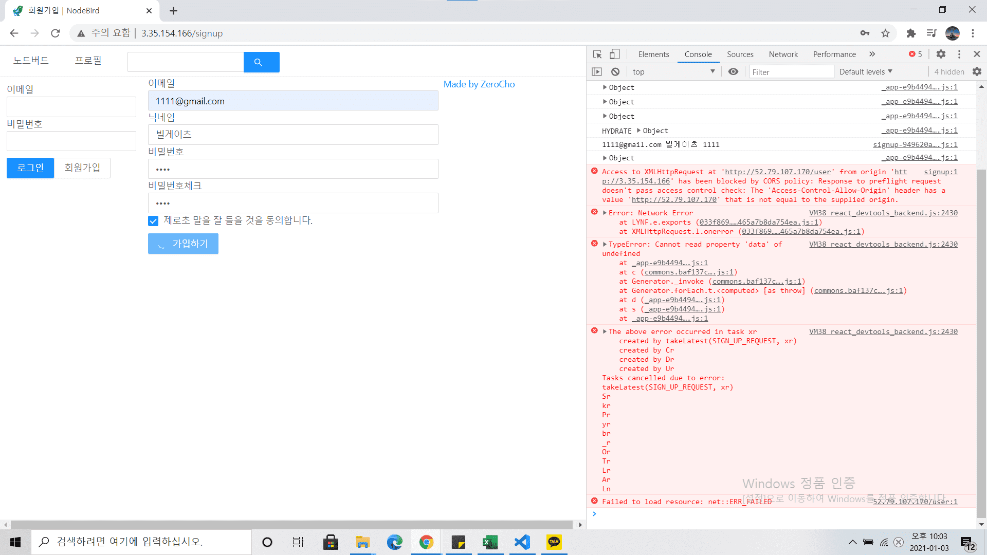
Task: Switch to the Sources tab
Action: [x=740, y=54]
